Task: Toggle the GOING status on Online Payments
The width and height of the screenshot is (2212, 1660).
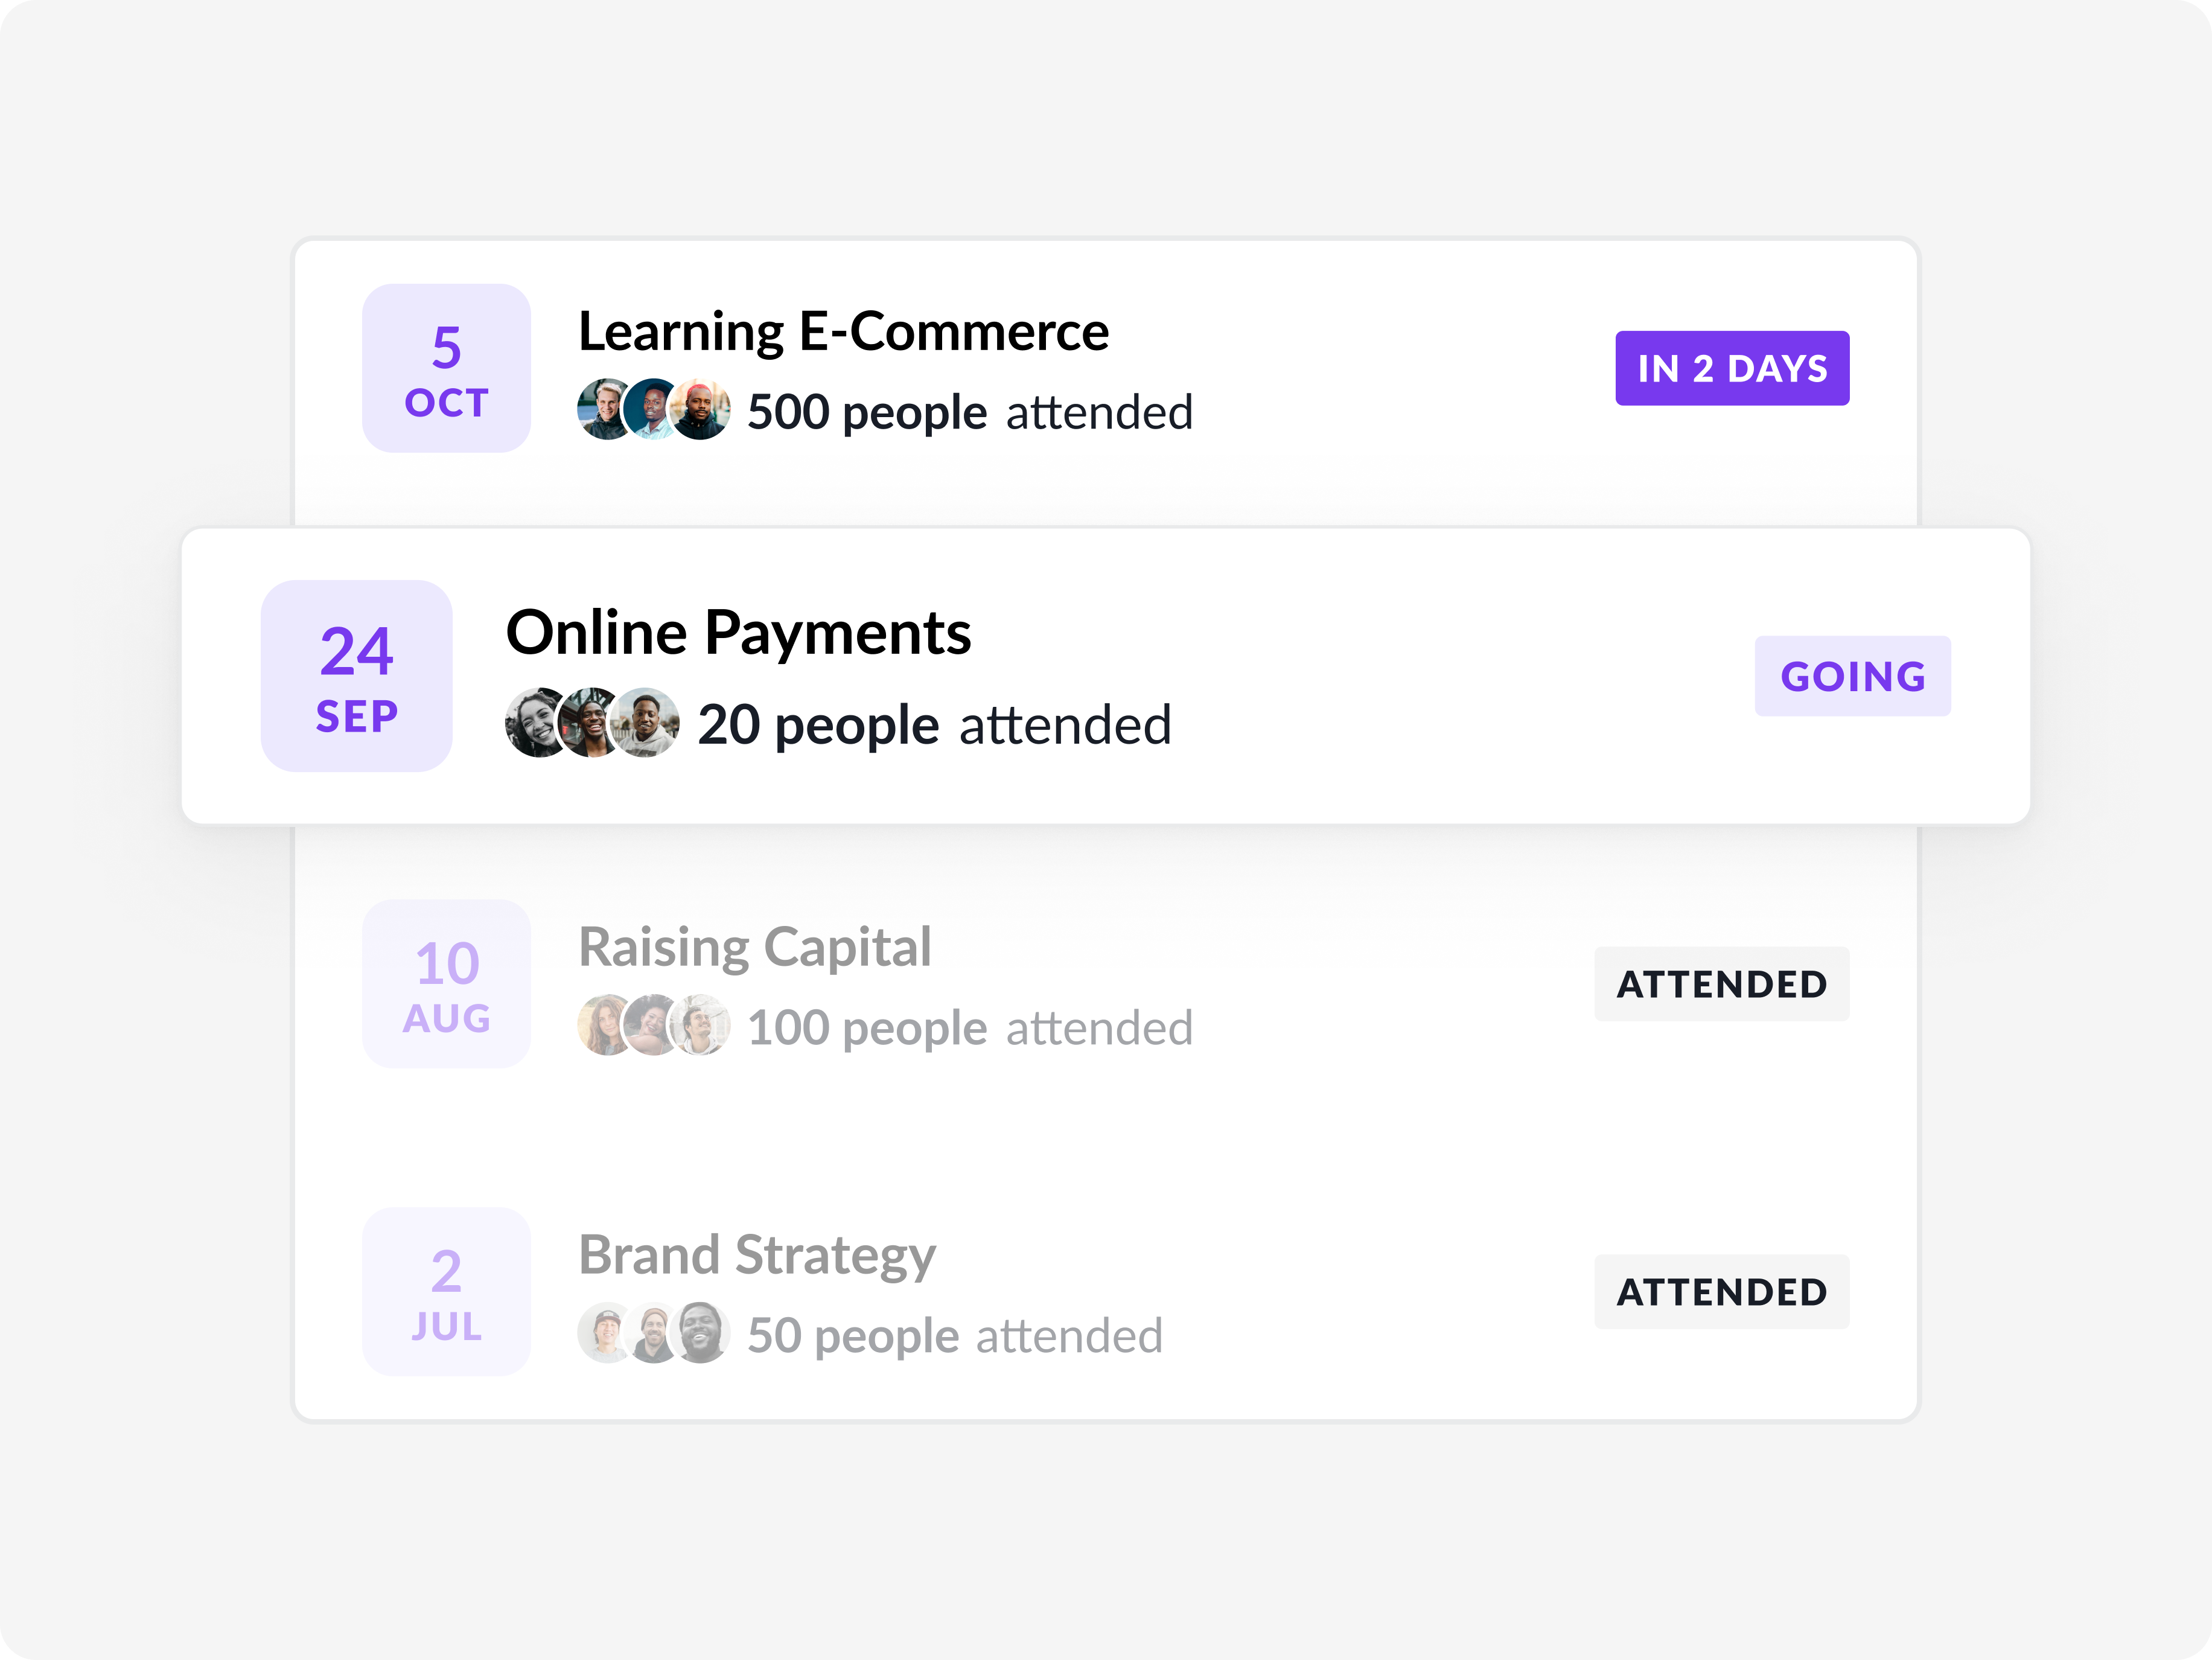Action: 1852,676
